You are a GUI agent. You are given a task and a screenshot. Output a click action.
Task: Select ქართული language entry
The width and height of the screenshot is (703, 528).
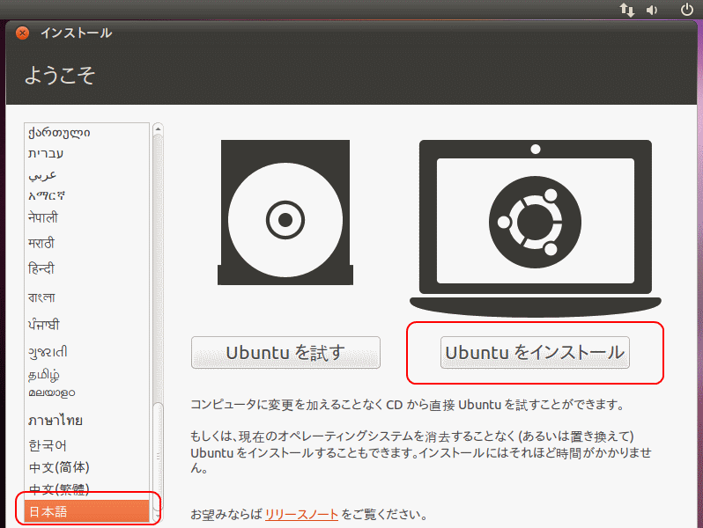(86, 133)
